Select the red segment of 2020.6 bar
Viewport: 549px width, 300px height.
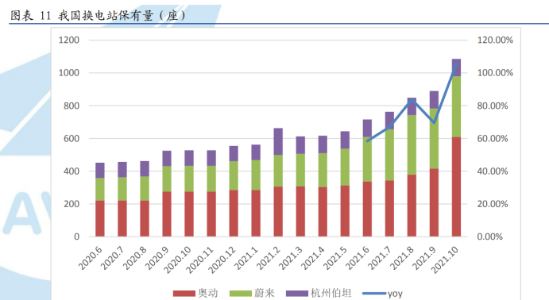coord(100,218)
